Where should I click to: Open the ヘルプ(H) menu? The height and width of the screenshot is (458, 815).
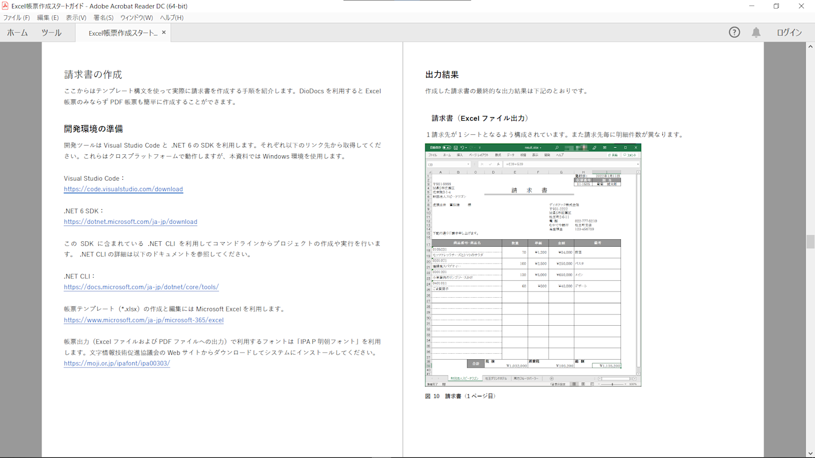172,17
